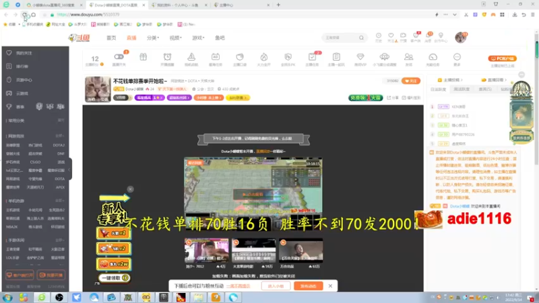Click the site search input field
The image size is (539, 303).
[x=340, y=38]
